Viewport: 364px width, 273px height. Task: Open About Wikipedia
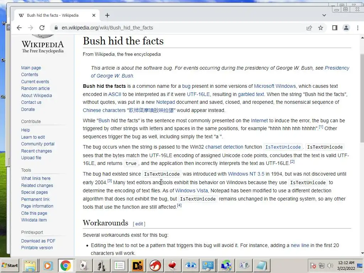37,95
